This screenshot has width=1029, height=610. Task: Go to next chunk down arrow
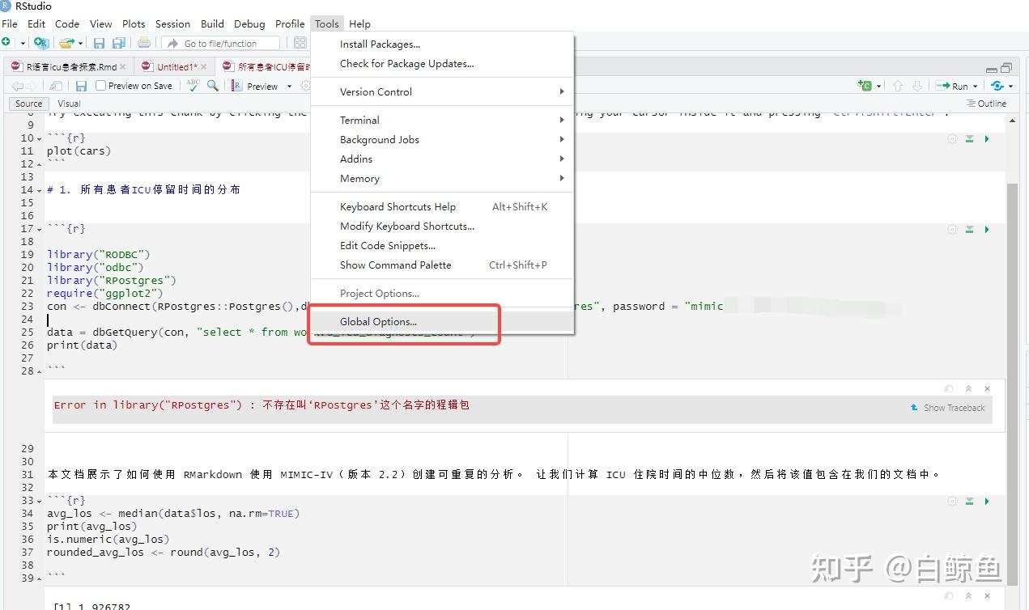click(916, 86)
